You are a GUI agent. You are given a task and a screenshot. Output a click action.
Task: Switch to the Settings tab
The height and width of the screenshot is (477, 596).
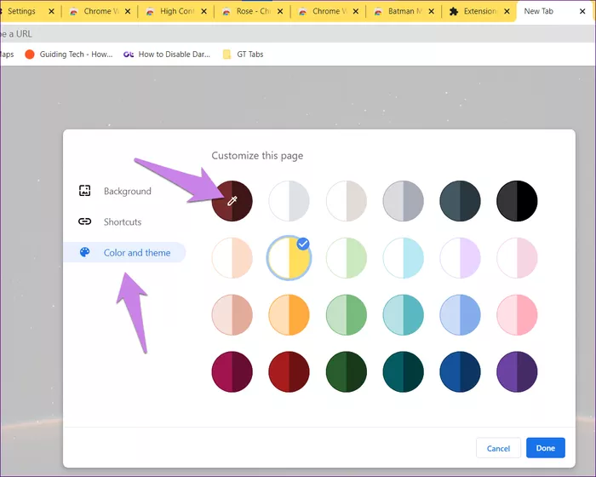[x=27, y=11]
